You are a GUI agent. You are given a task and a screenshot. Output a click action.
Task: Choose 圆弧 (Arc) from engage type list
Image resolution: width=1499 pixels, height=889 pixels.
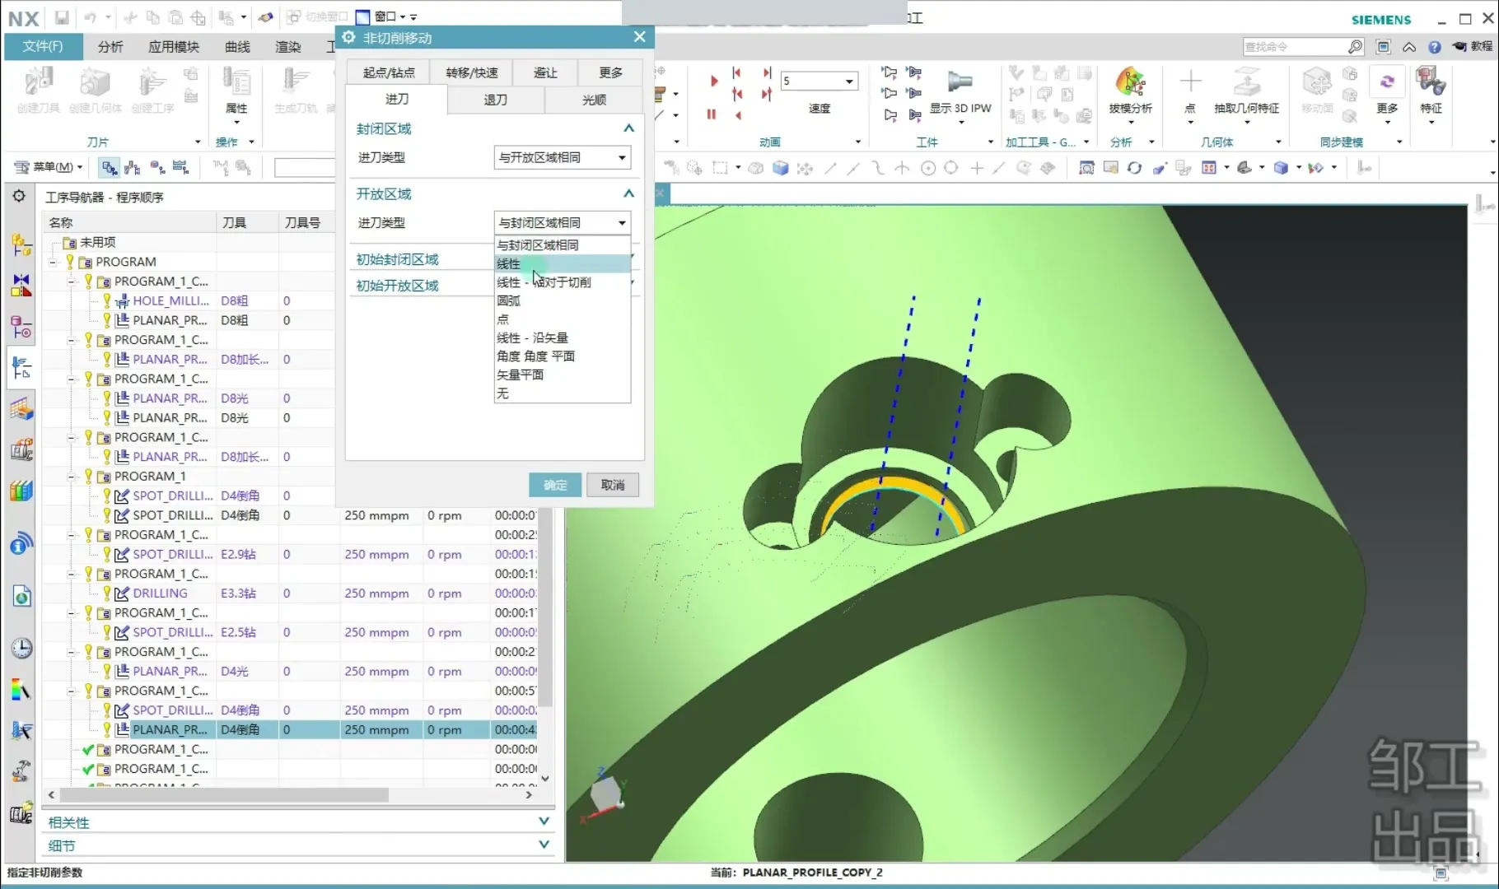[x=509, y=300]
